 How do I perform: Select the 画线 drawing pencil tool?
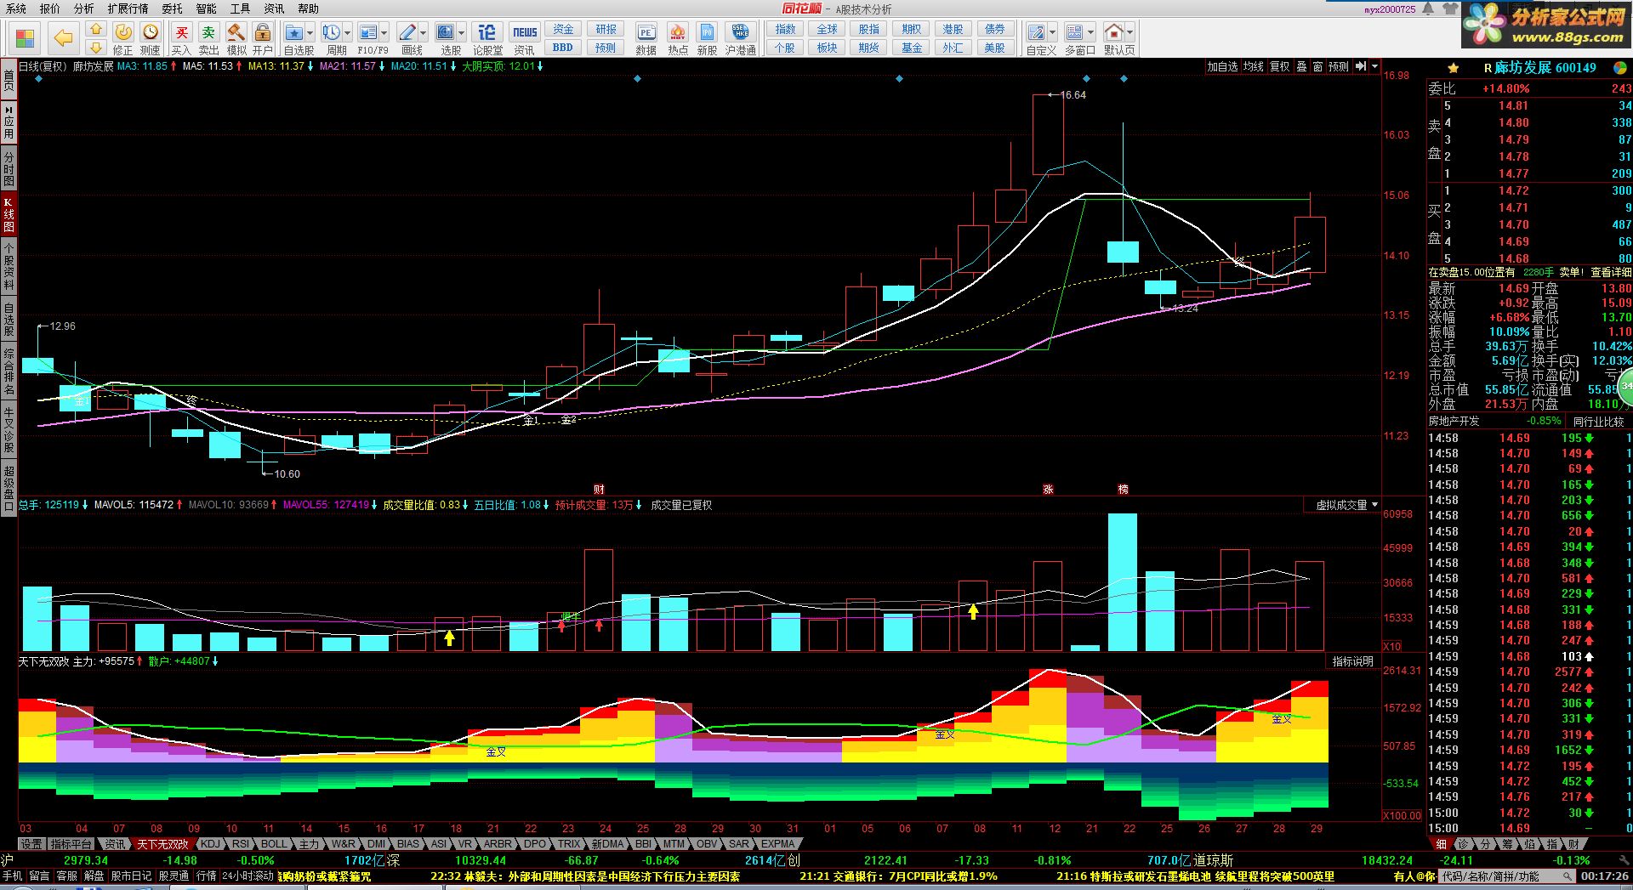pyautogui.click(x=407, y=32)
